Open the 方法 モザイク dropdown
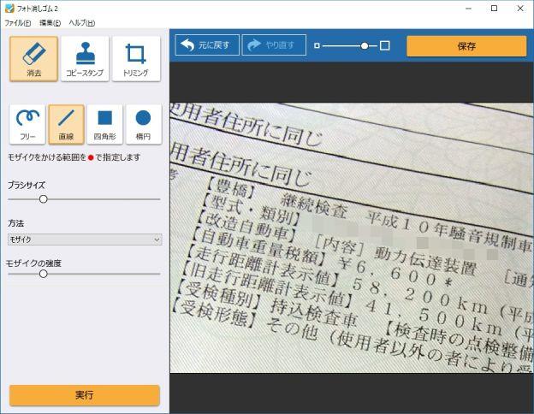 [85, 240]
